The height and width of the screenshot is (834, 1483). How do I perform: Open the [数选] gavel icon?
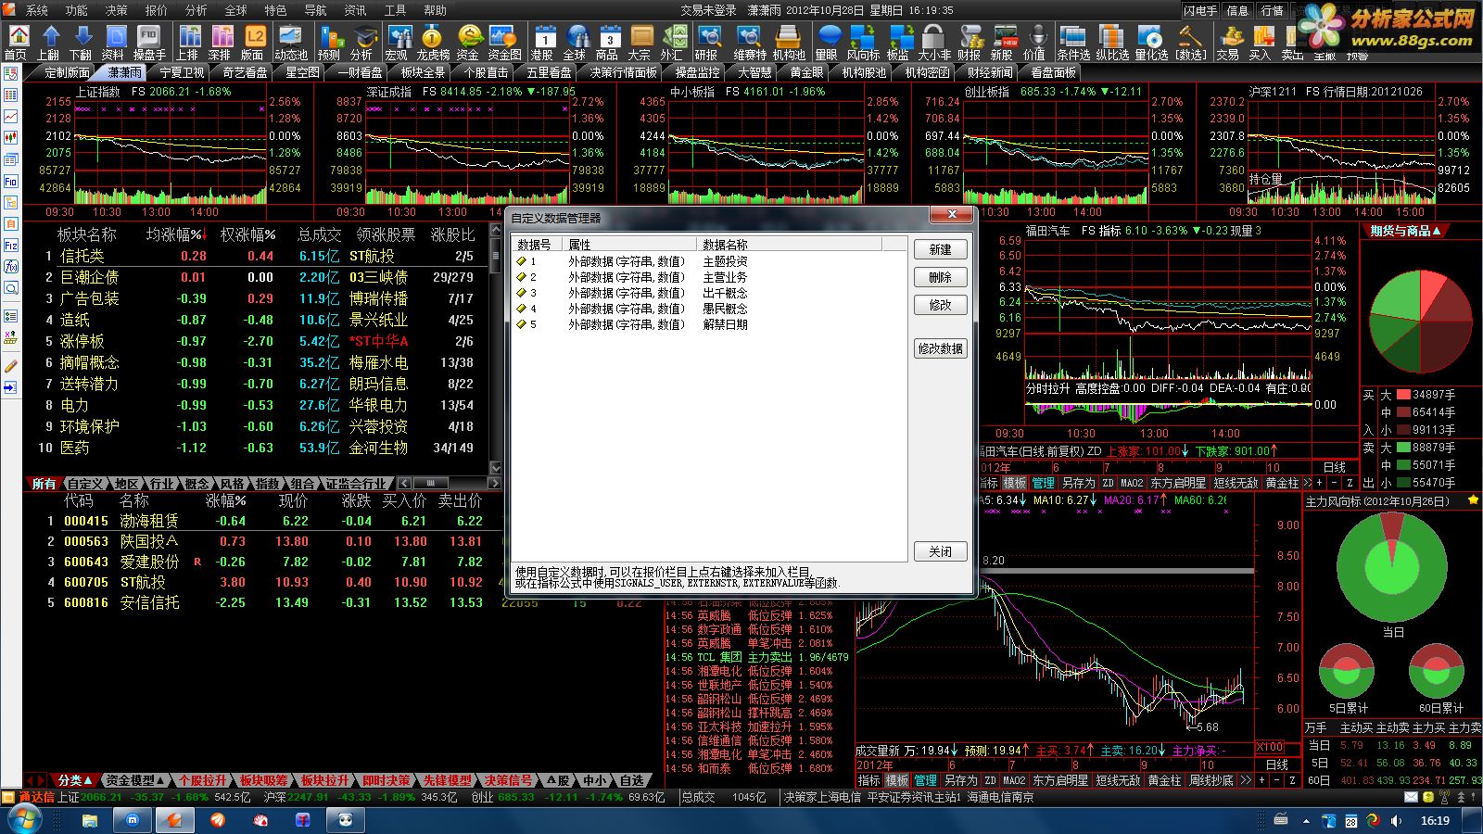1191,43
